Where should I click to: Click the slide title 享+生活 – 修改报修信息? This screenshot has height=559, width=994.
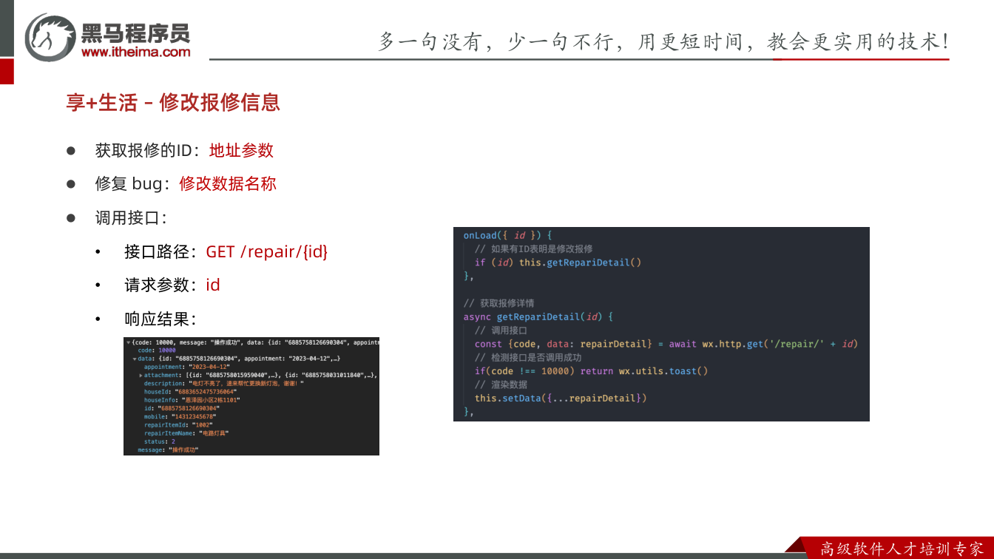[x=173, y=103]
